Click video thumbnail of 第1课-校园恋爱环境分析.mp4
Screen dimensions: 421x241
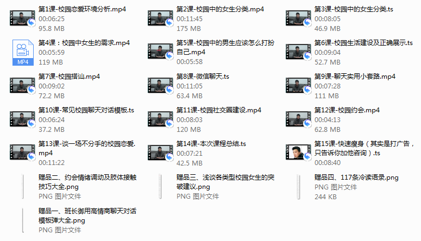click(23, 18)
